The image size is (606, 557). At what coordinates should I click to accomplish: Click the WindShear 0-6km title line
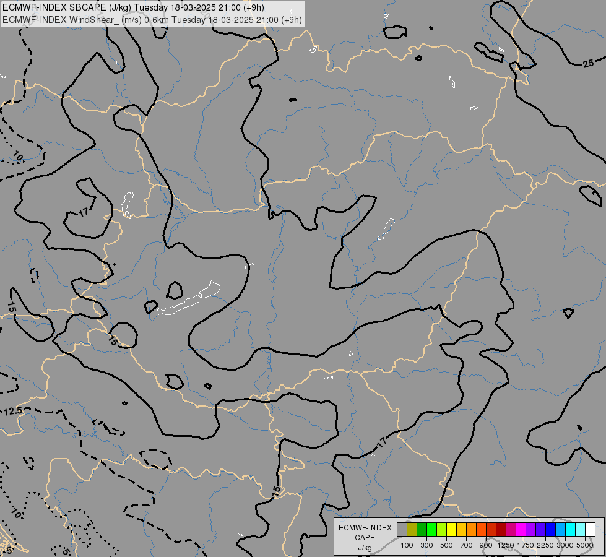pyautogui.click(x=152, y=20)
